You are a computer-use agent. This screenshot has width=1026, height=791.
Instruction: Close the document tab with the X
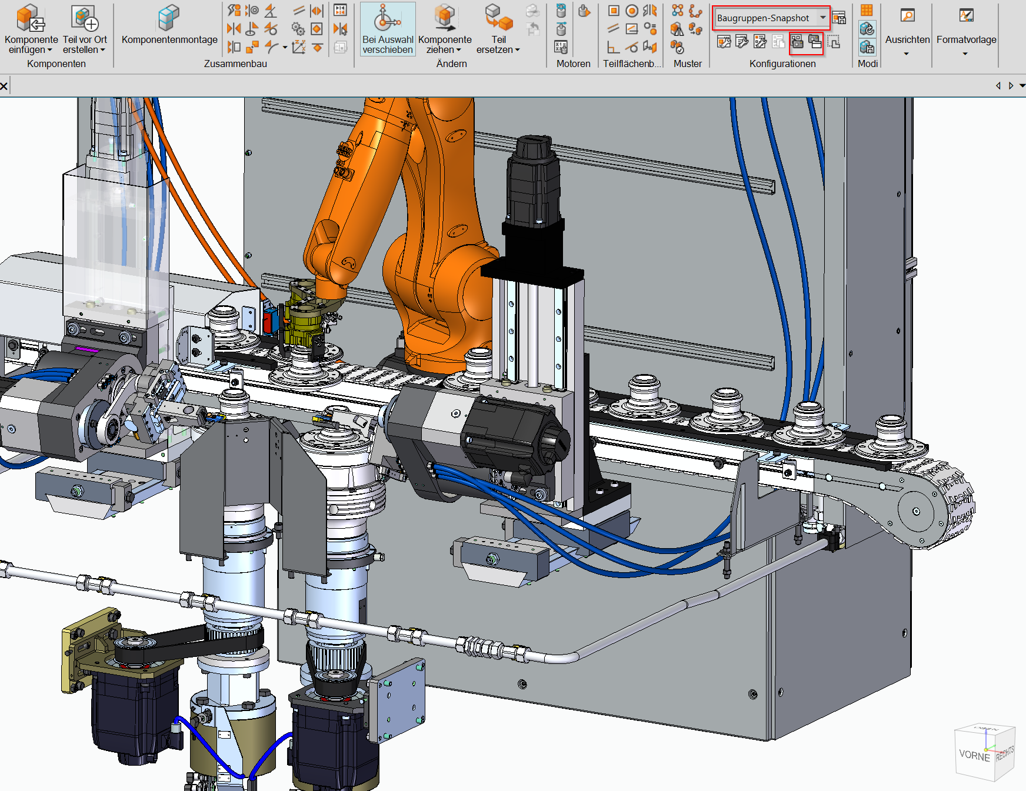pos(4,86)
